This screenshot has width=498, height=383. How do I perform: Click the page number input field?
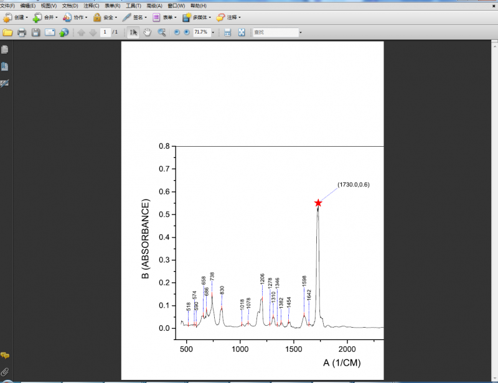[105, 32]
